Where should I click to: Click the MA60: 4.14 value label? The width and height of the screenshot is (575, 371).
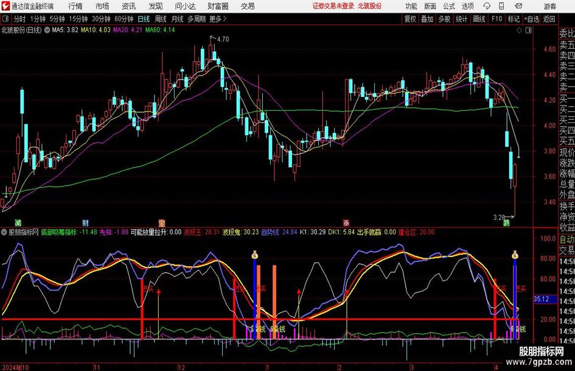pos(160,30)
